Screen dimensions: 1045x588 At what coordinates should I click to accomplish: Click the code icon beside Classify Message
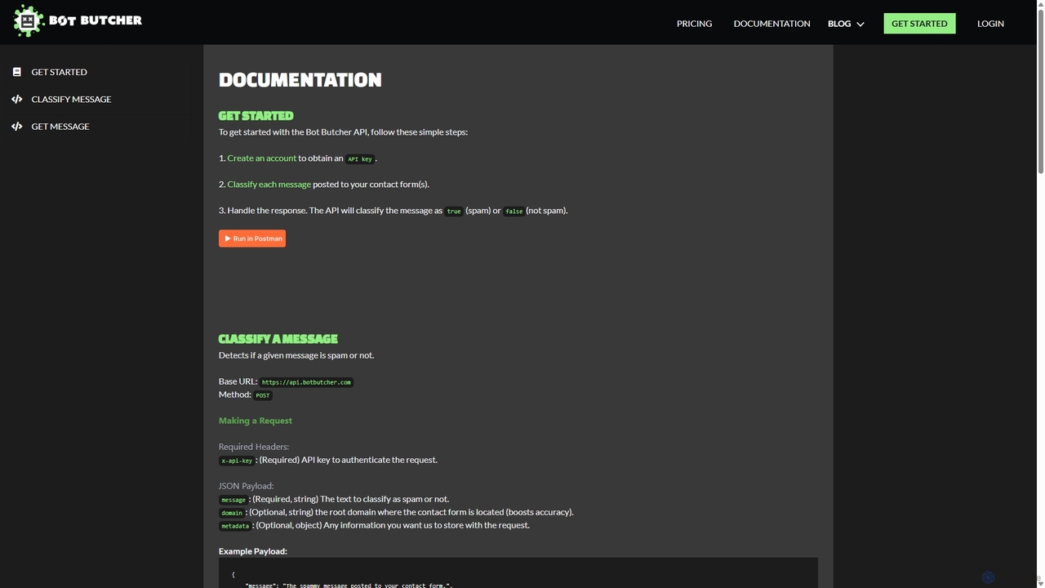(x=16, y=99)
